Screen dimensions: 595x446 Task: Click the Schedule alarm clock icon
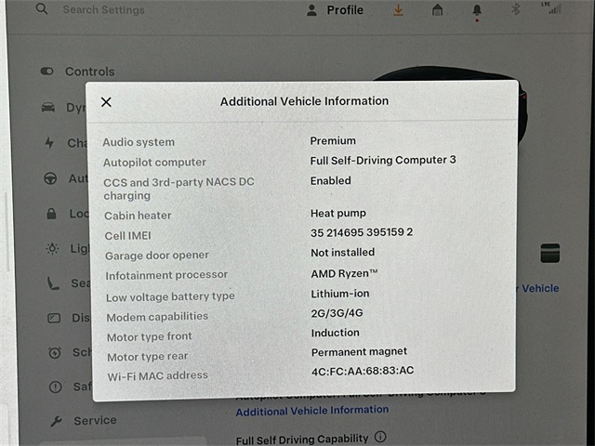tap(55, 353)
